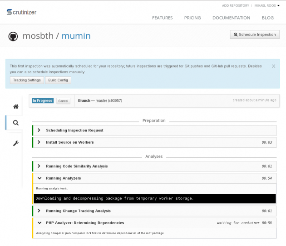Click the Analyses section heading
Image resolution: width=286 pixels, height=246 pixels.
[x=154, y=156]
